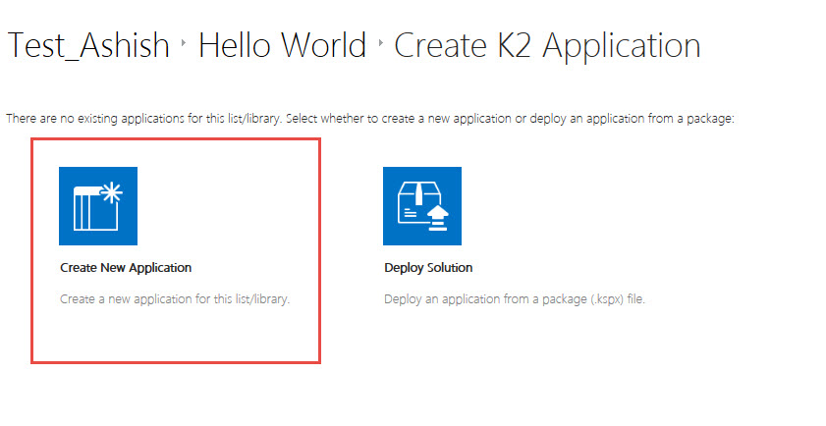Select 'There are no existing applications' intro text
This screenshot has width=826, height=426.
pos(370,119)
